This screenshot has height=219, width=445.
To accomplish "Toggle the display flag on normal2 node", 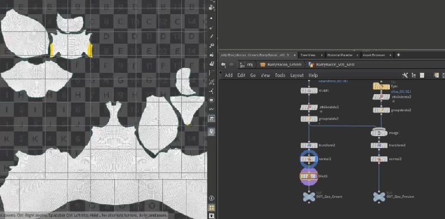I will pyautogui.click(x=386, y=159).
